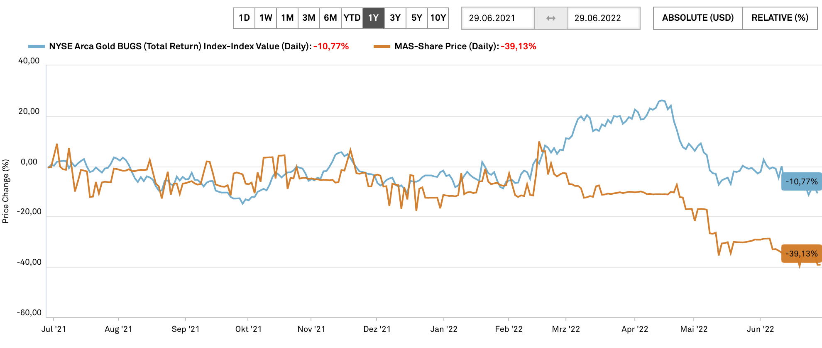Switch to the 1M time range
822x348 pixels.
coord(287,18)
